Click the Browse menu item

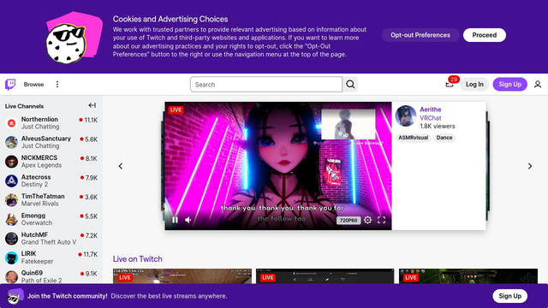point(33,85)
